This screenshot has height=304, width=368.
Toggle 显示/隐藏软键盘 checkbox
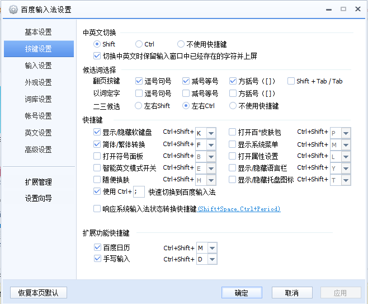(97, 133)
